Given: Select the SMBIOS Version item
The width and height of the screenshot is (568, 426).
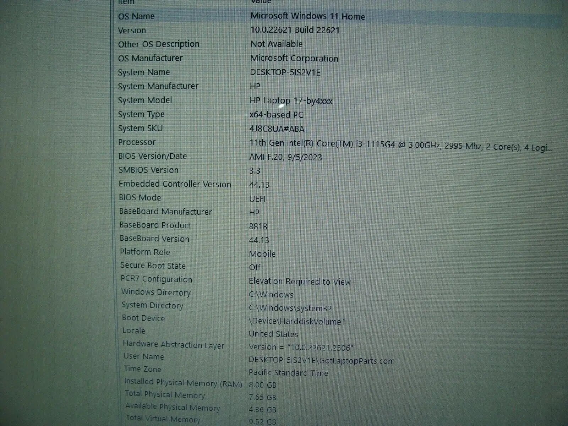Looking at the screenshot, I should pyautogui.click(x=148, y=170).
